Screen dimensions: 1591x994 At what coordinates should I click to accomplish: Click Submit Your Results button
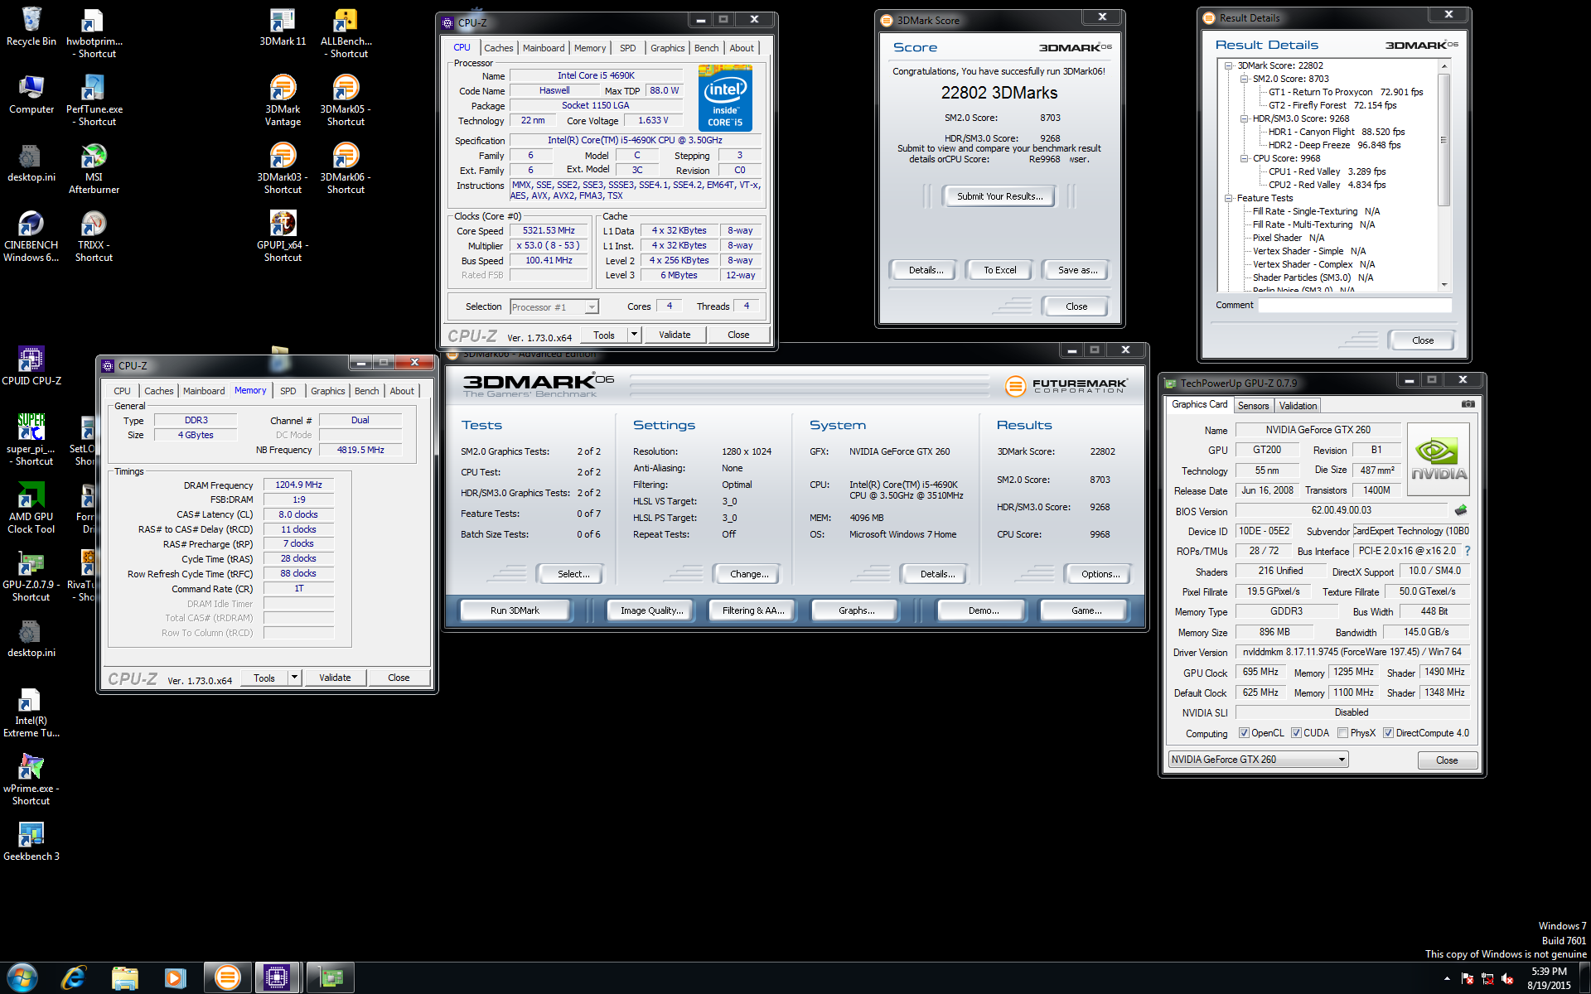point(999,196)
